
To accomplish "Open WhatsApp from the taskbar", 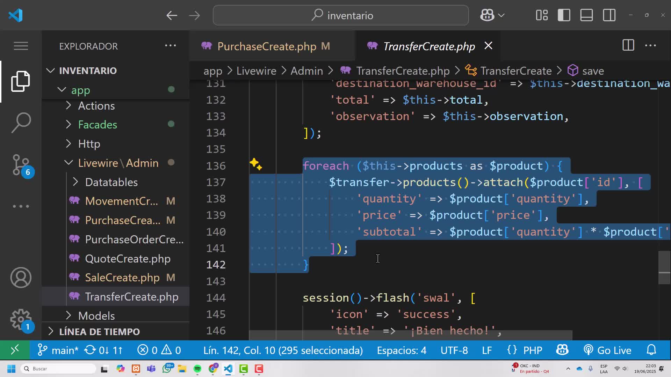I will (167, 369).
